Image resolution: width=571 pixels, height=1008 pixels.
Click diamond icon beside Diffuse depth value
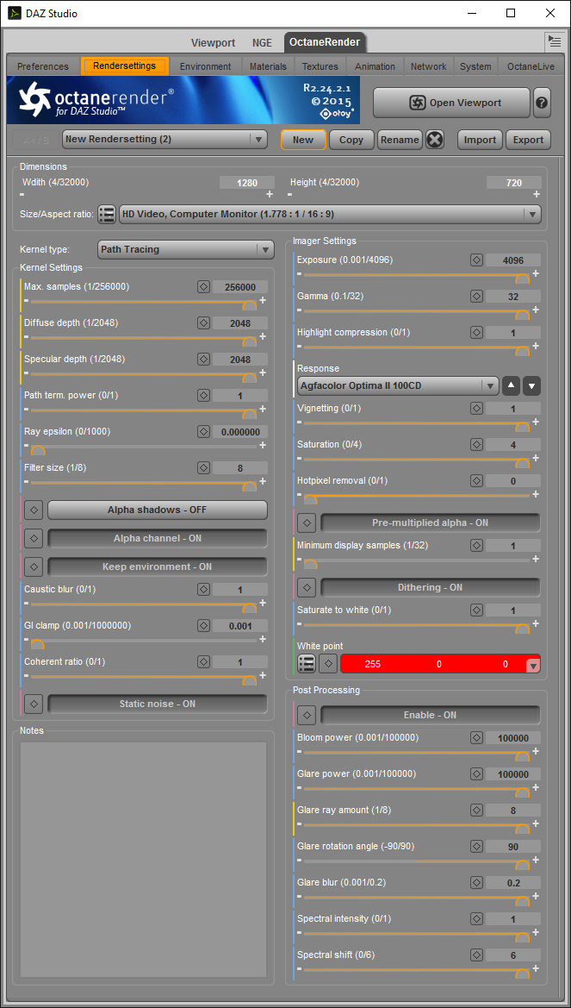pos(203,322)
